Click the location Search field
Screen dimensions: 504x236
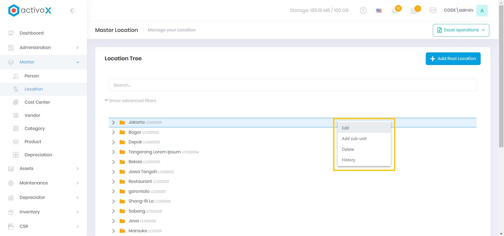point(292,85)
